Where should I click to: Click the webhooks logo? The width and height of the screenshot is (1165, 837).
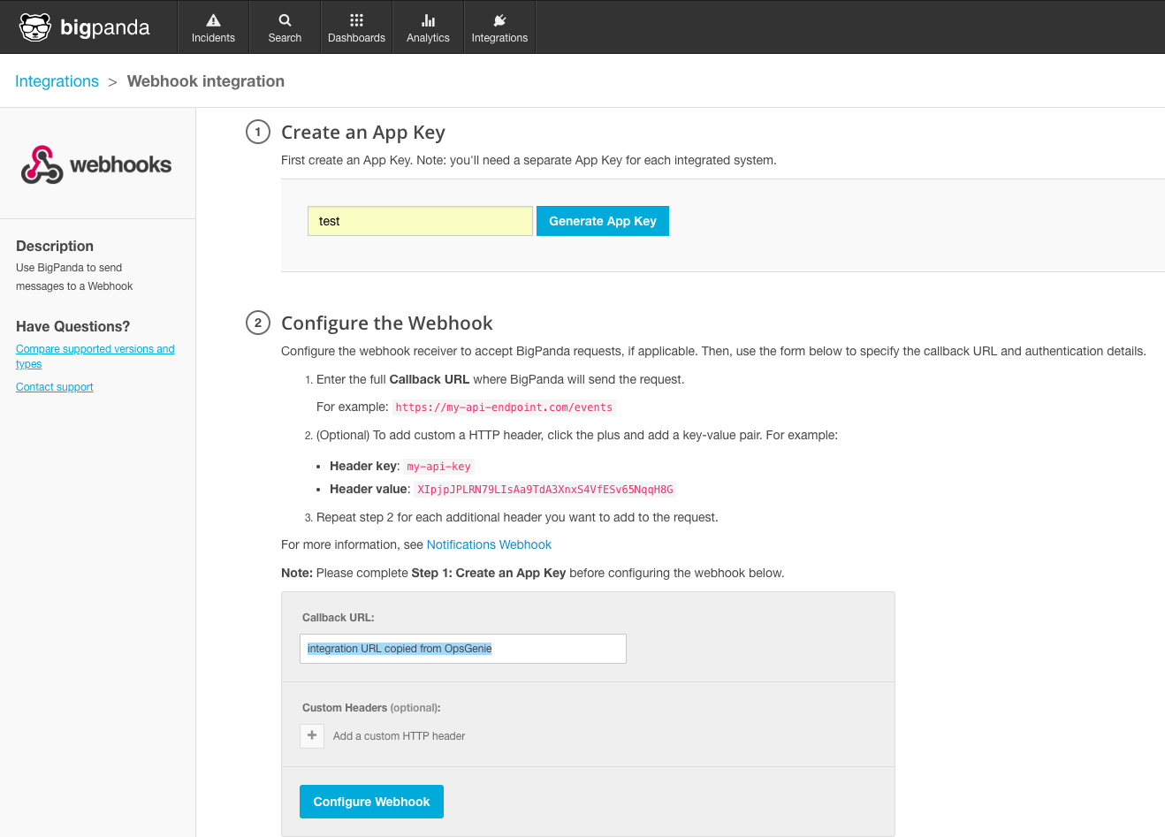[96, 164]
